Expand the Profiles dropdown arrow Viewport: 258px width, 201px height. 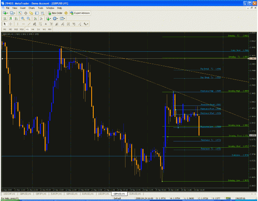(x=14, y=13)
